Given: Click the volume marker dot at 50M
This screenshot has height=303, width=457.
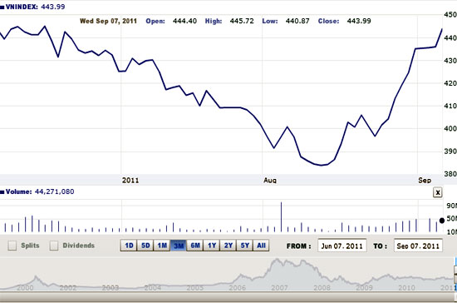Looking at the screenshot, I should (x=442, y=221).
